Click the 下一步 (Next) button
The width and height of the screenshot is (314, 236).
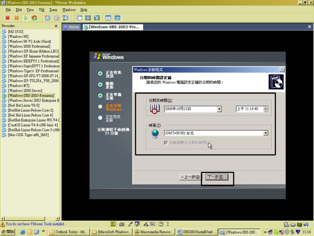[217, 177]
